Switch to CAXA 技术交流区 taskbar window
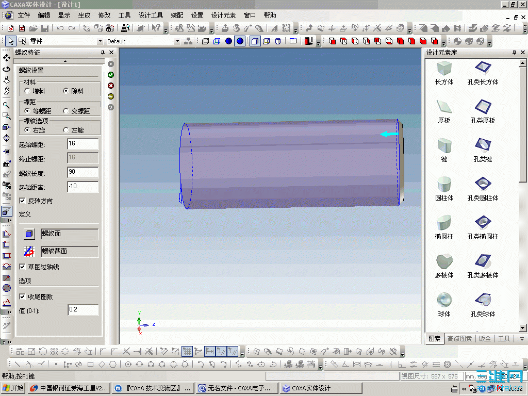Image resolution: width=528 pixels, height=396 pixels. pyautogui.click(x=153, y=388)
